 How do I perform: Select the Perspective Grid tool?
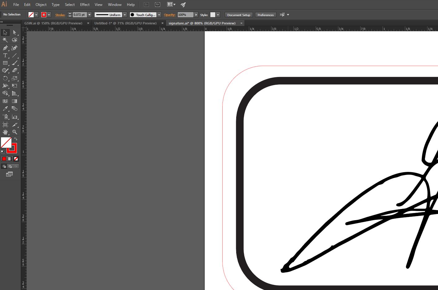click(15, 93)
